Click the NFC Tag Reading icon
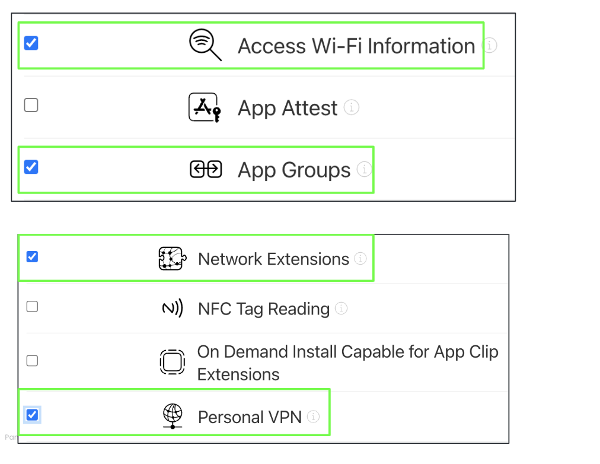 172,309
